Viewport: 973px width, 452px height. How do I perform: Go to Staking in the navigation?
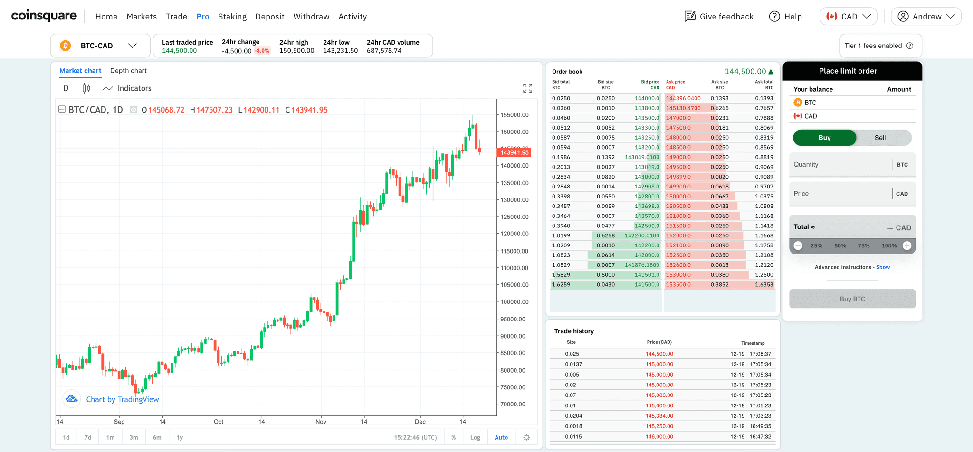click(232, 17)
